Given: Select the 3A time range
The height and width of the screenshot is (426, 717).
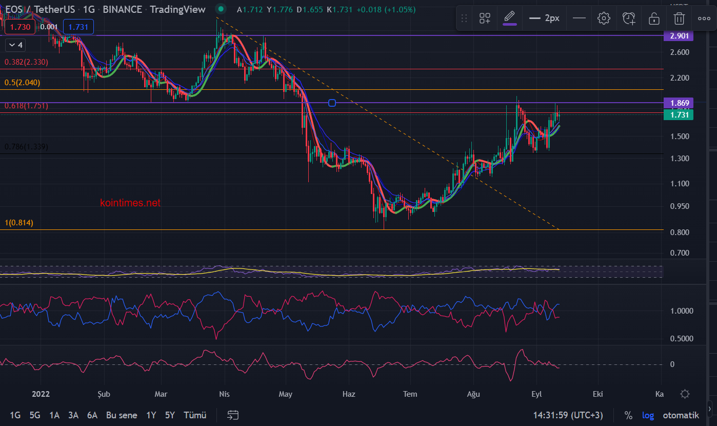Looking at the screenshot, I should pos(73,415).
